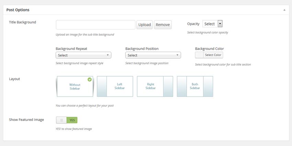The height and width of the screenshot is (146, 292).
Task: Click the Background Color swatch preview
Action: [199, 55]
